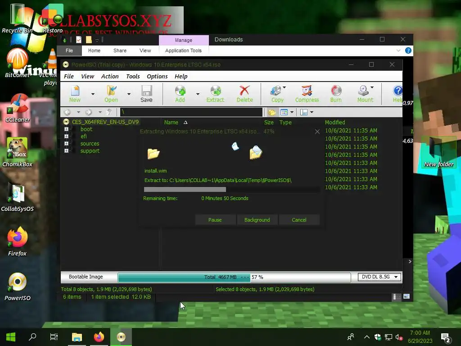Click the New image toolbar icon
This screenshot has height=346, width=461.
click(x=75, y=94)
